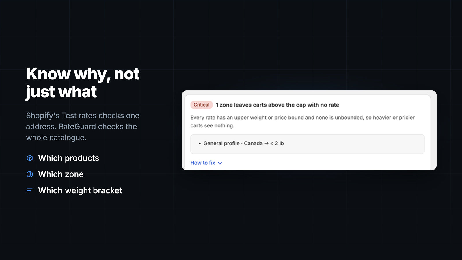This screenshot has width=462, height=260.
Task: Click the Critical severity badge
Action: 202,105
